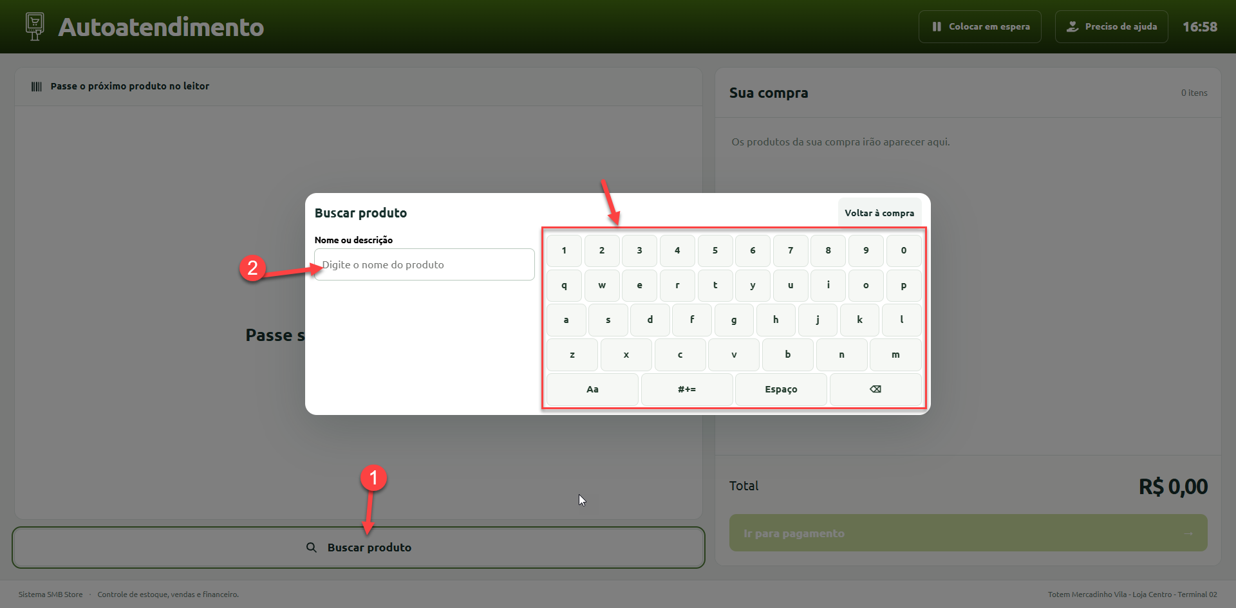This screenshot has width=1236, height=608.
Task: Click the R$ 0,00 total value
Action: coord(1173,486)
